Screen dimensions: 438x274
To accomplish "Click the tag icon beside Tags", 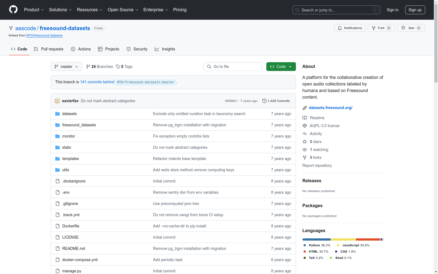I will pos(118,67).
